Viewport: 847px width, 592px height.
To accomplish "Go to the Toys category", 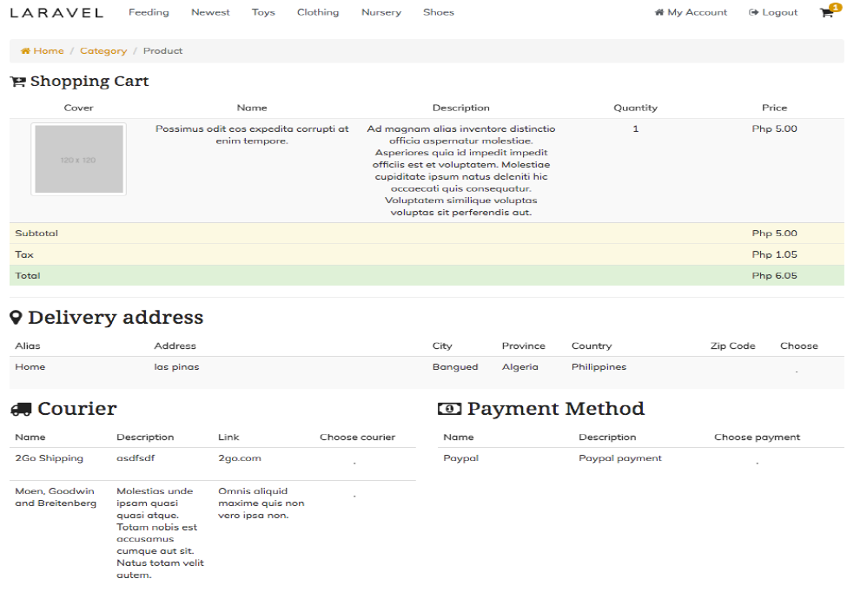I will [x=263, y=13].
